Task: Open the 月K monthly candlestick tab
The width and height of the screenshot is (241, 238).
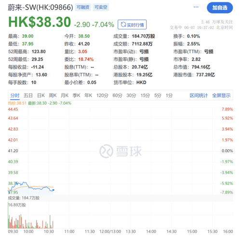Action: pos(65,95)
